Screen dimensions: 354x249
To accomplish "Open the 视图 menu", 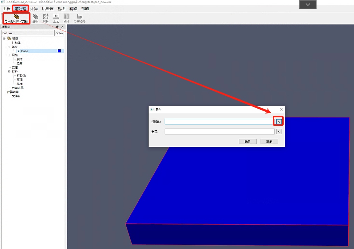I will pos(61,8).
